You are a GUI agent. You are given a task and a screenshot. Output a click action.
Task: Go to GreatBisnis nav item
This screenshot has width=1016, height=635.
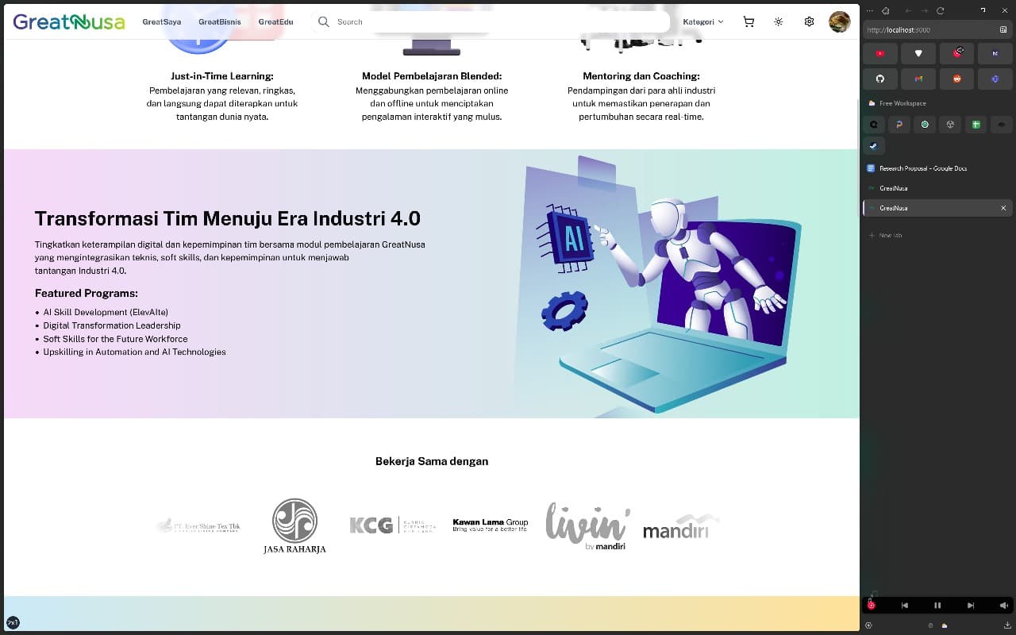[219, 22]
